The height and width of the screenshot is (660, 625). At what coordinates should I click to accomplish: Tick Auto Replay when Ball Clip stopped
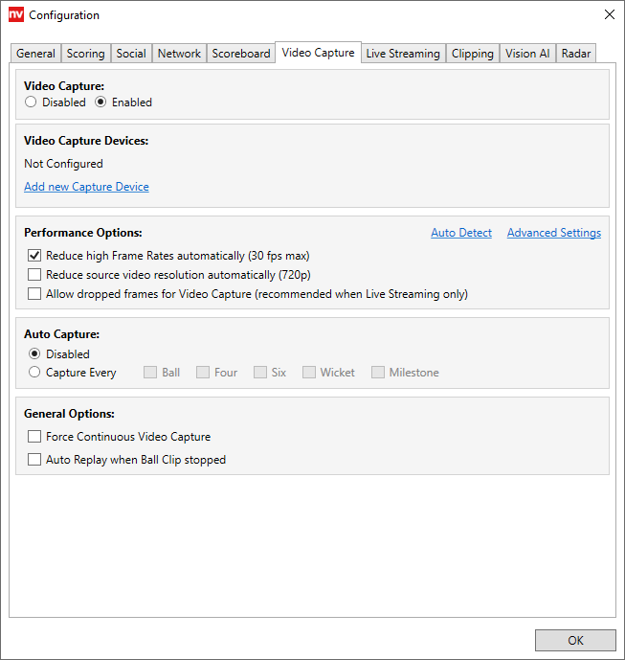pos(35,460)
